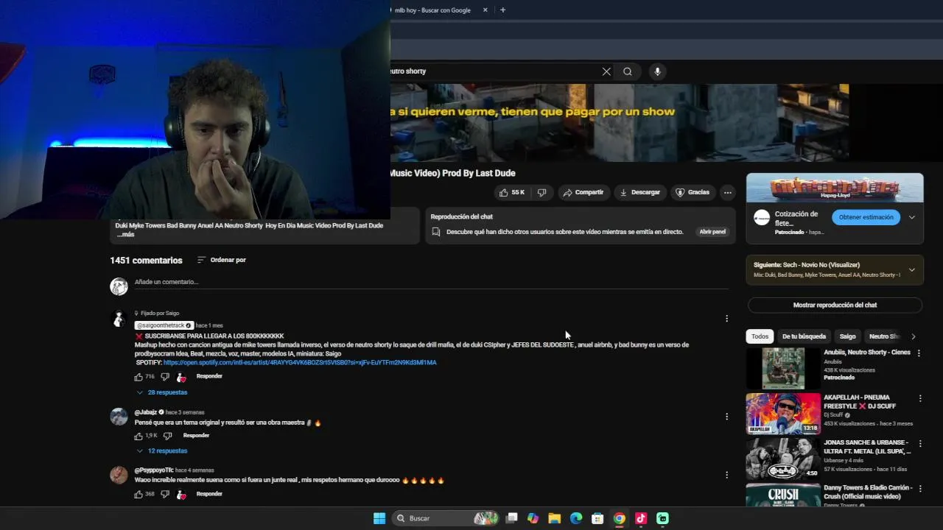Reply to the Jabajz comment
Viewport: 943px width, 530px height.
tap(196, 436)
